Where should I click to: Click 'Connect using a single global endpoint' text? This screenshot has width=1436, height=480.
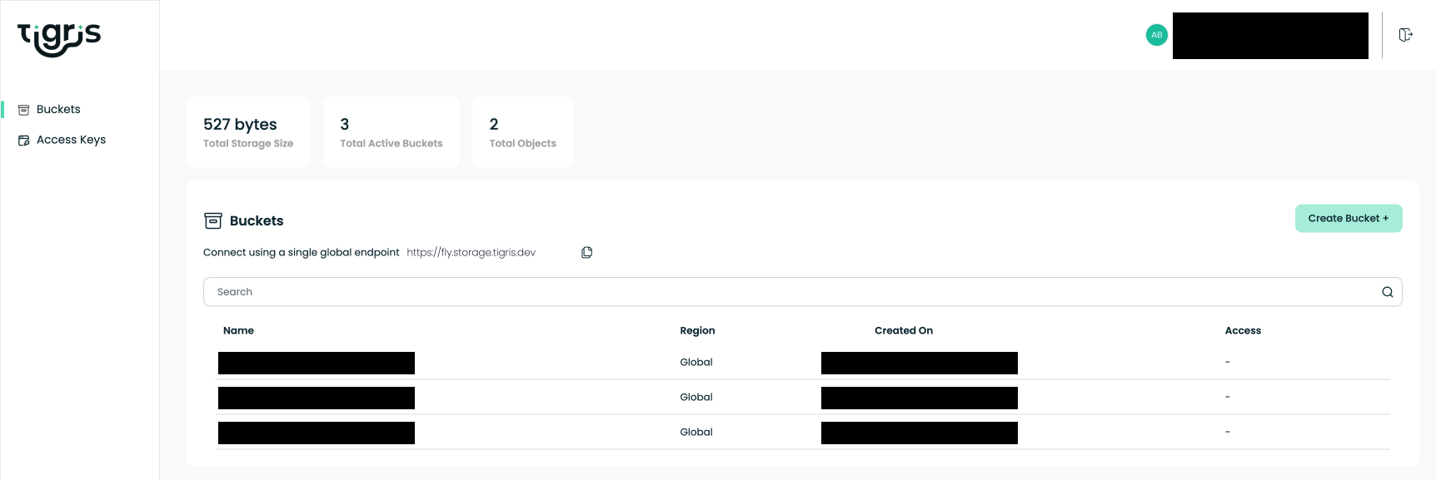coord(302,252)
